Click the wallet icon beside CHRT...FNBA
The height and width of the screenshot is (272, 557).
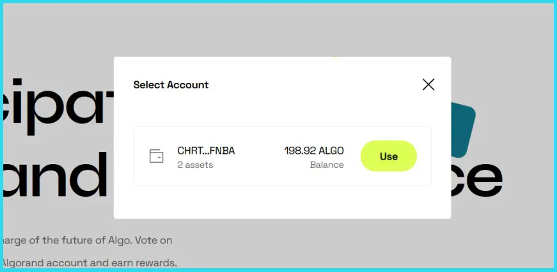pyautogui.click(x=156, y=156)
